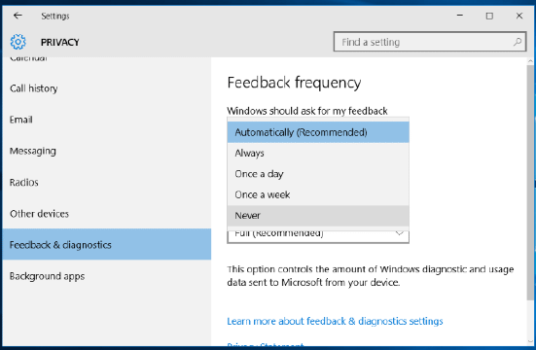Image resolution: width=536 pixels, height=350 pixels.
Task: Close the Settings window
Action: coord(518,16)
